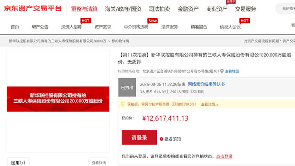
Task: Open the 债权人会议 tab
Action: (230, 27)
